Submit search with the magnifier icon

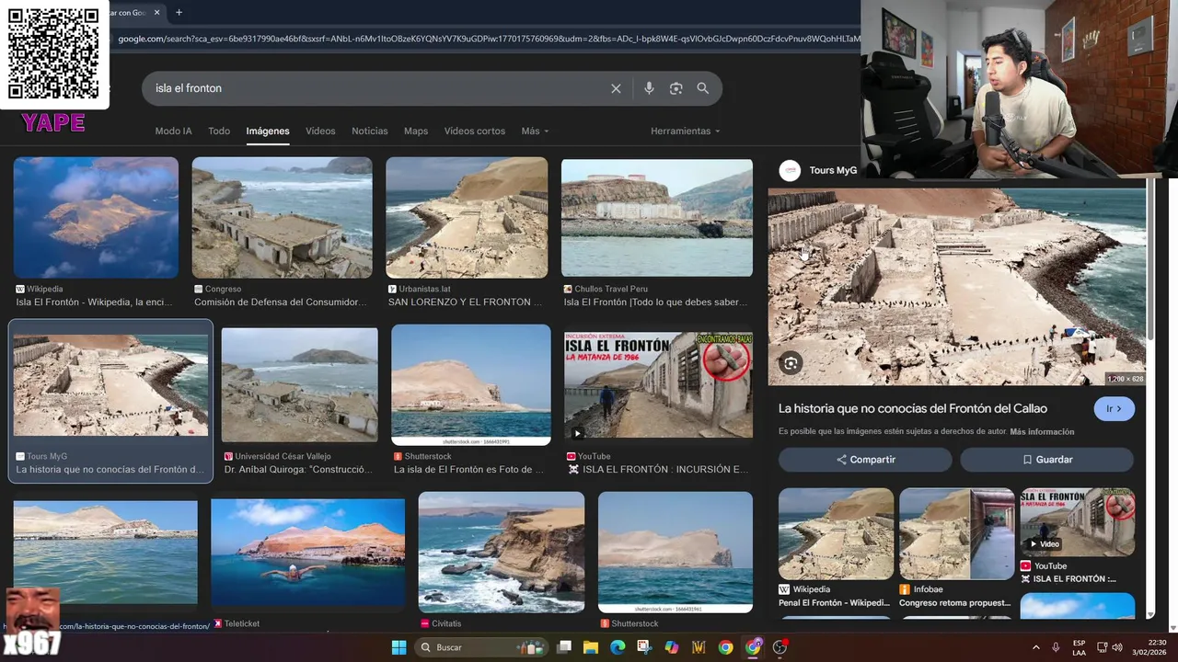tap(703, 88)
